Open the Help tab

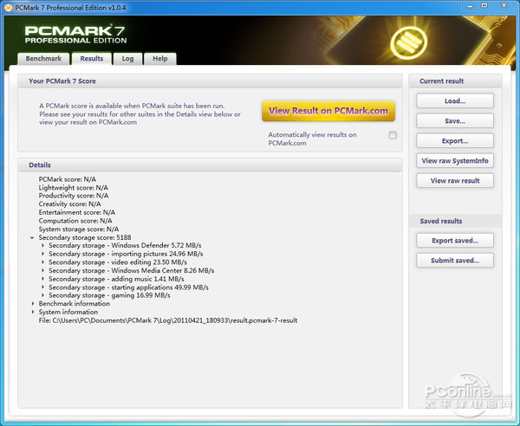[160, 59]
